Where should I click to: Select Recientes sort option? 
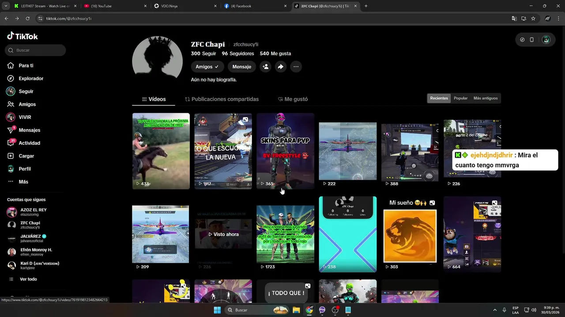[439, 98]
